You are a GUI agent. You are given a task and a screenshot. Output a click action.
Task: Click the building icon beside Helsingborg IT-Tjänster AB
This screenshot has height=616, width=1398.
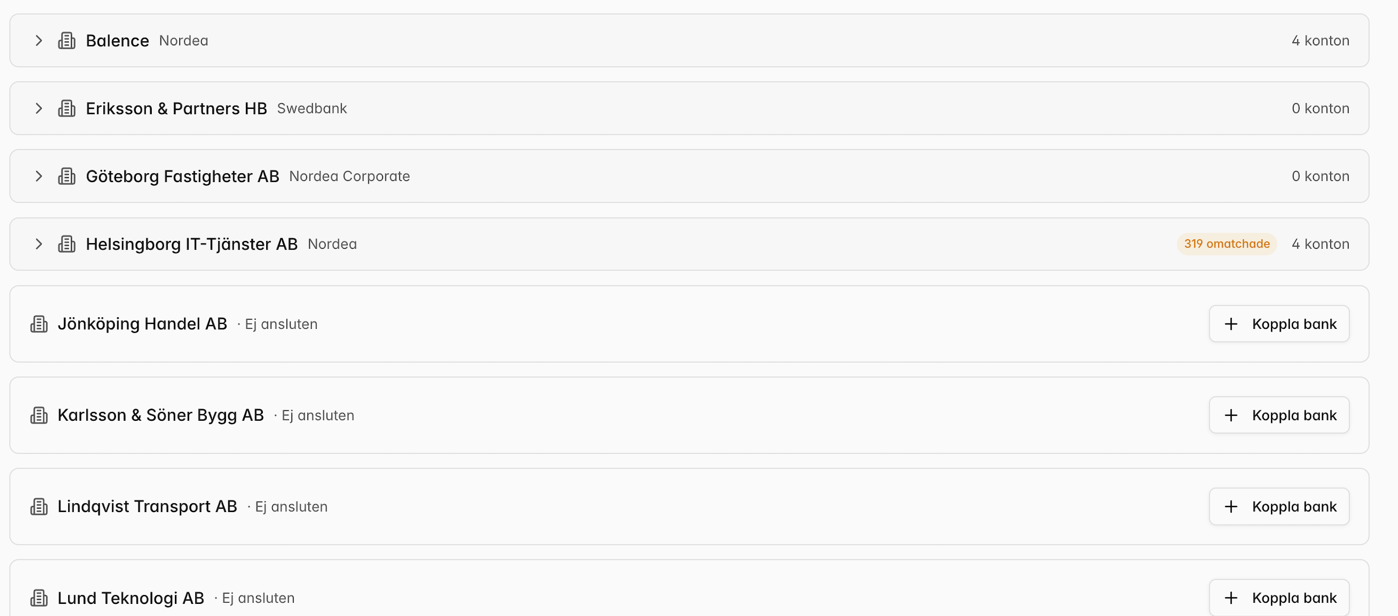click(x=67, y=244)
